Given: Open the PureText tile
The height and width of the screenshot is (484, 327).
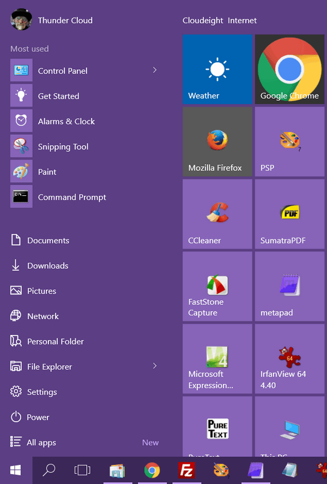Looking at the screenshot, I should (x=217, y=427).
